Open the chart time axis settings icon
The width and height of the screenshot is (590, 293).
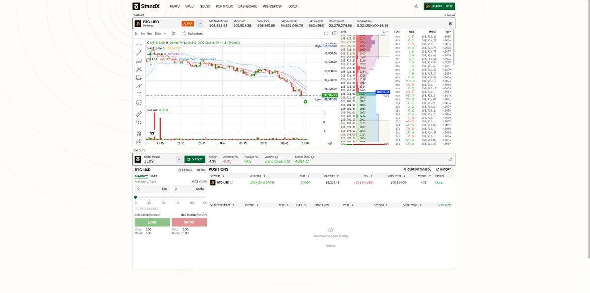point(330,143)
